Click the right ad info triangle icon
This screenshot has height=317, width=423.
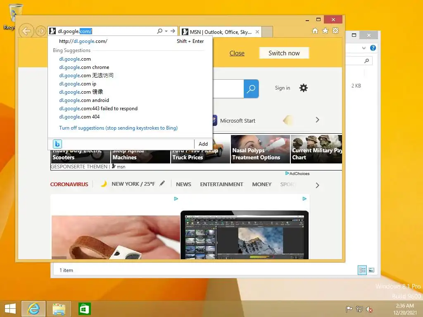pos(304,199)
